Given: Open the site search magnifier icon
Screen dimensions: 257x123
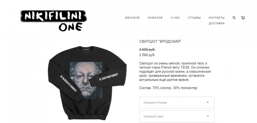Looking at the screenshot, I should (x=234, y=18).
